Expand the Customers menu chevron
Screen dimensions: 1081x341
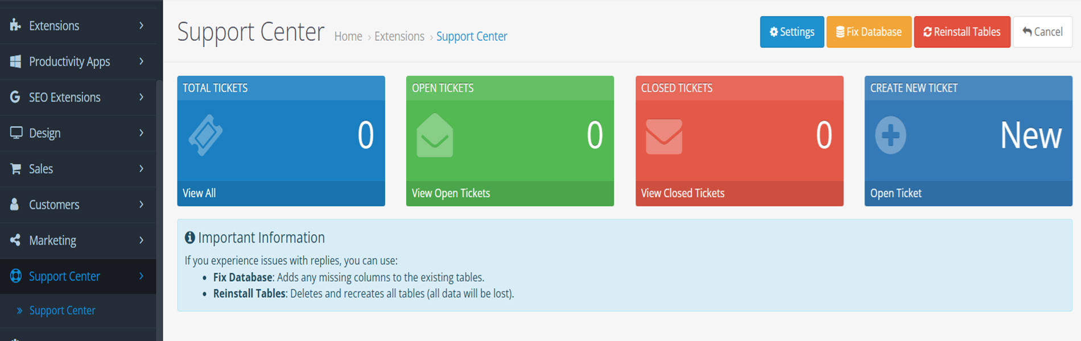pyautogui.click(x=142, y=205)
